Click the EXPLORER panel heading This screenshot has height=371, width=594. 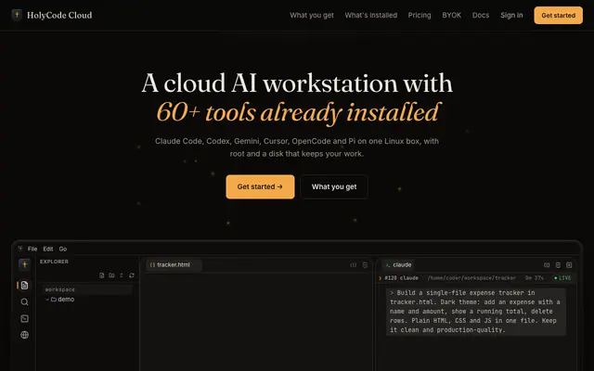click(x=54, y=262)
